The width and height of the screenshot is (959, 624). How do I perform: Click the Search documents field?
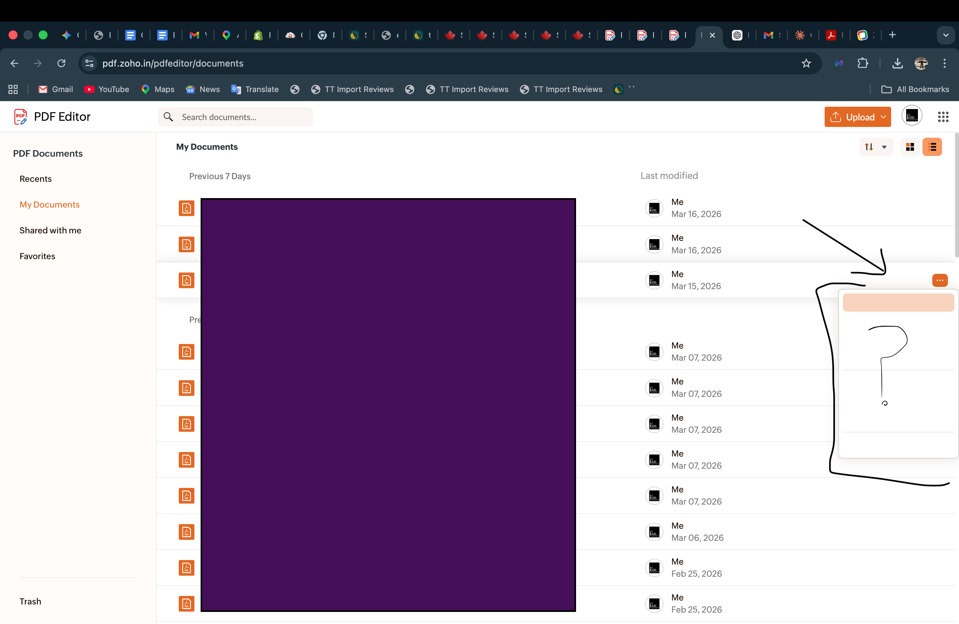point(242,117)
